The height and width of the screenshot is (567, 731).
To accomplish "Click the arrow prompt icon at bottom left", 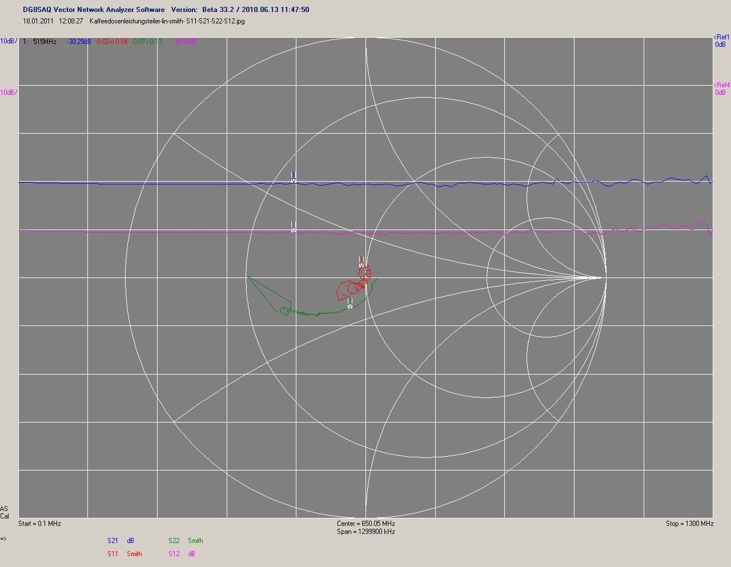I will 3,538.
